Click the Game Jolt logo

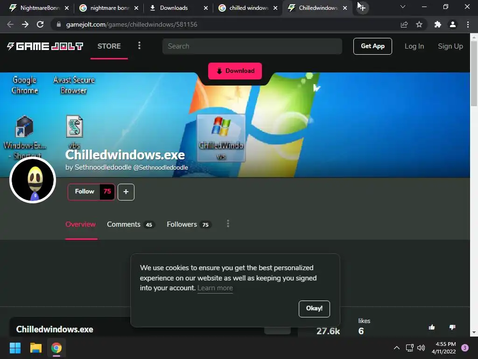coord(45,46)
